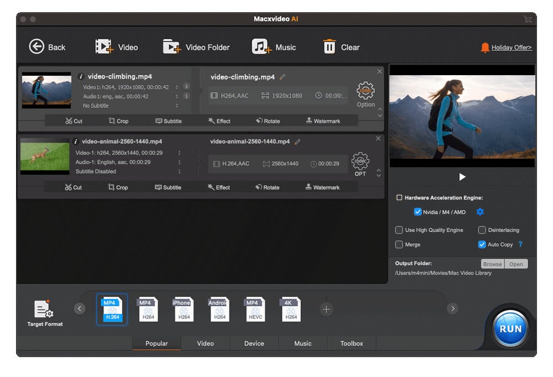This screenshot has width=553, height=377.
Task: Rotate the video-climbing.mp4 clip
Action: pos(268,121)
